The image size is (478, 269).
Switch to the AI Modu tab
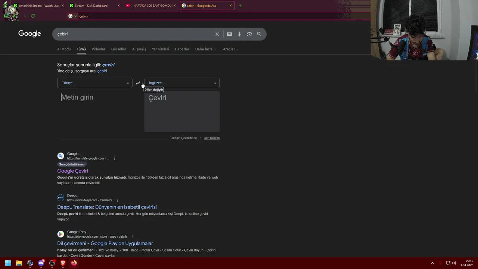point(64,49)
